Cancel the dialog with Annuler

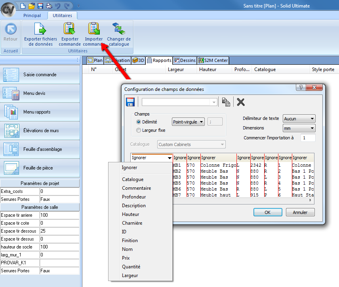300,212
